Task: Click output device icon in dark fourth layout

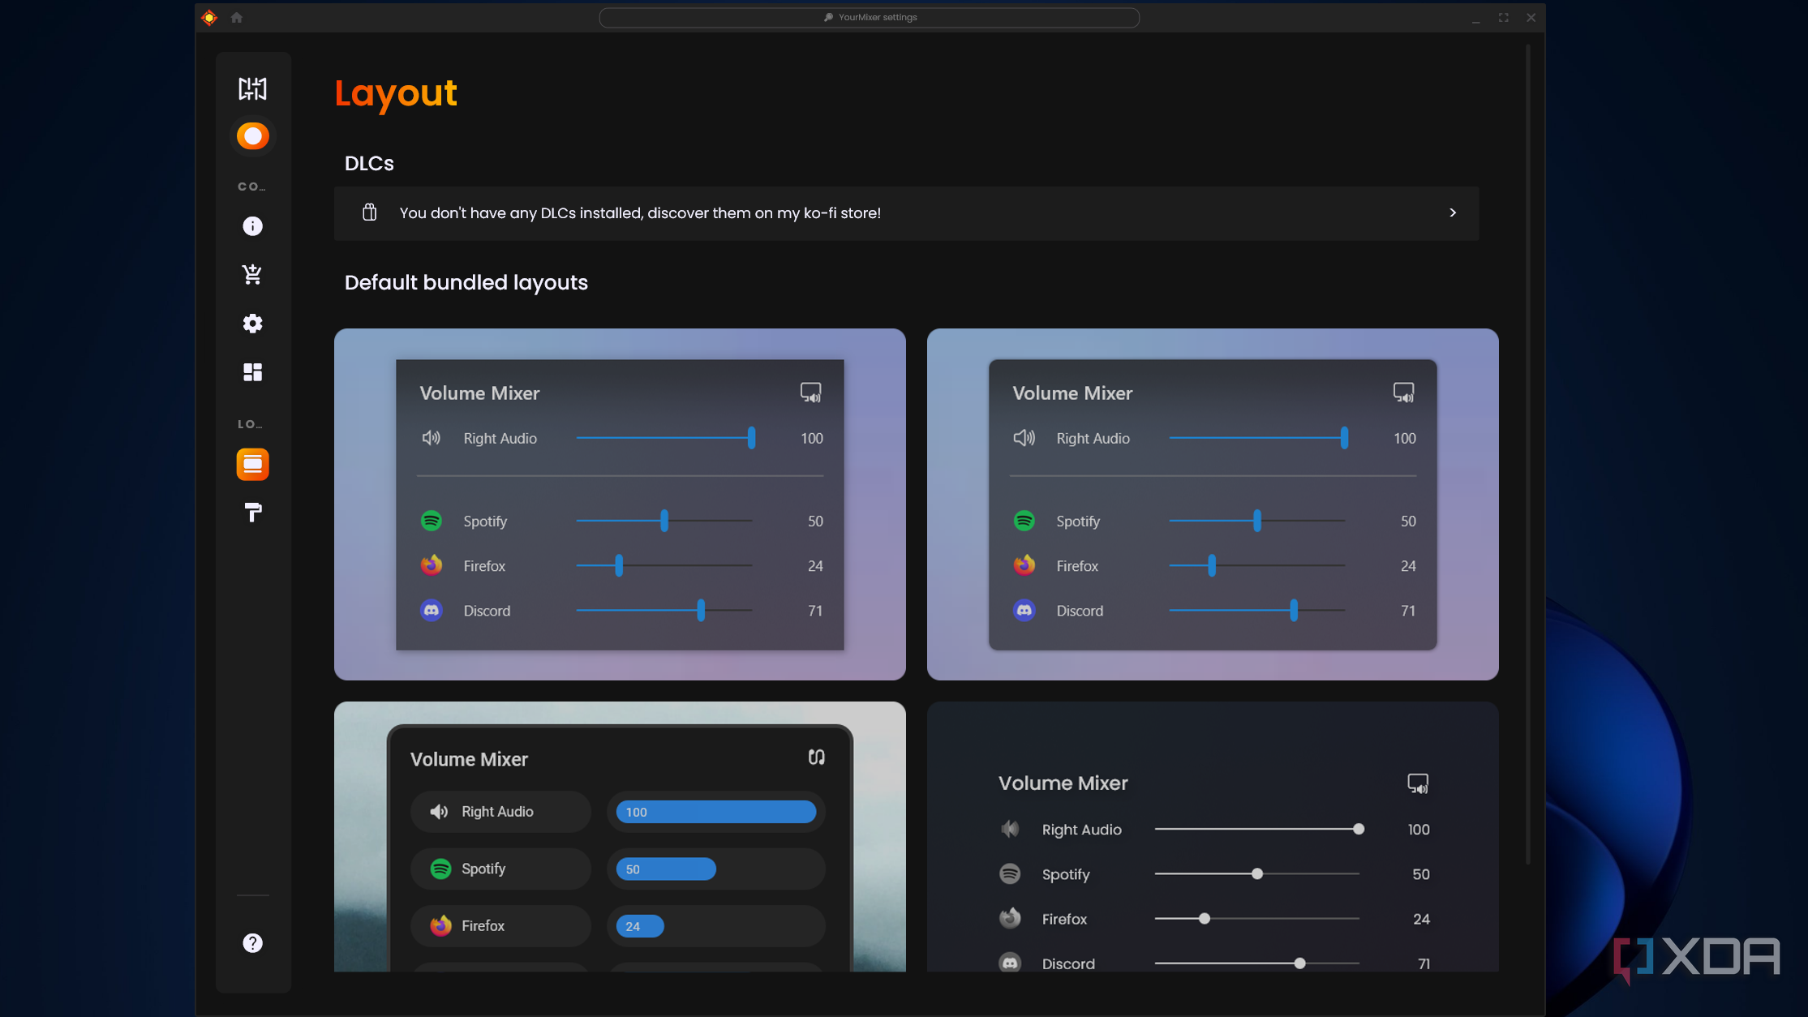Action: 1418,783
